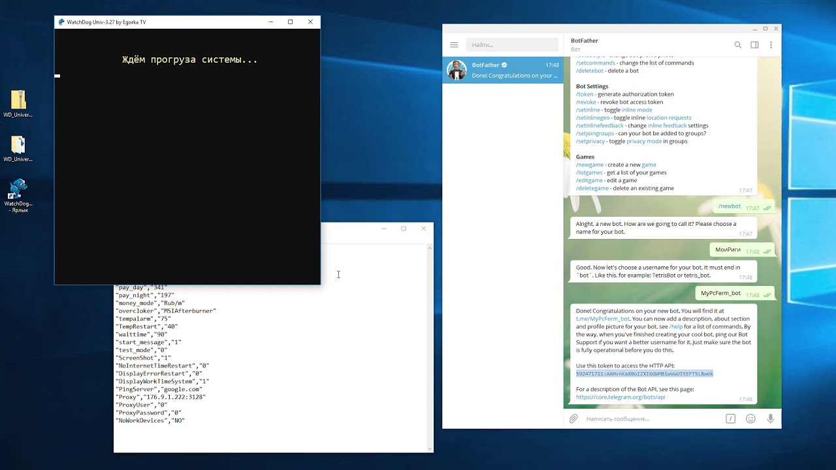Click the location requests link
The width and height of the screenshot is (836, 470).
pyautogui.click(x=669, y=117)
